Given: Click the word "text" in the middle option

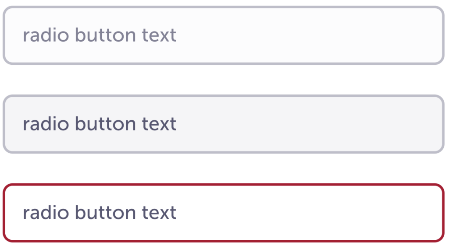Looking at the screenshot, I should pos(159,124).
